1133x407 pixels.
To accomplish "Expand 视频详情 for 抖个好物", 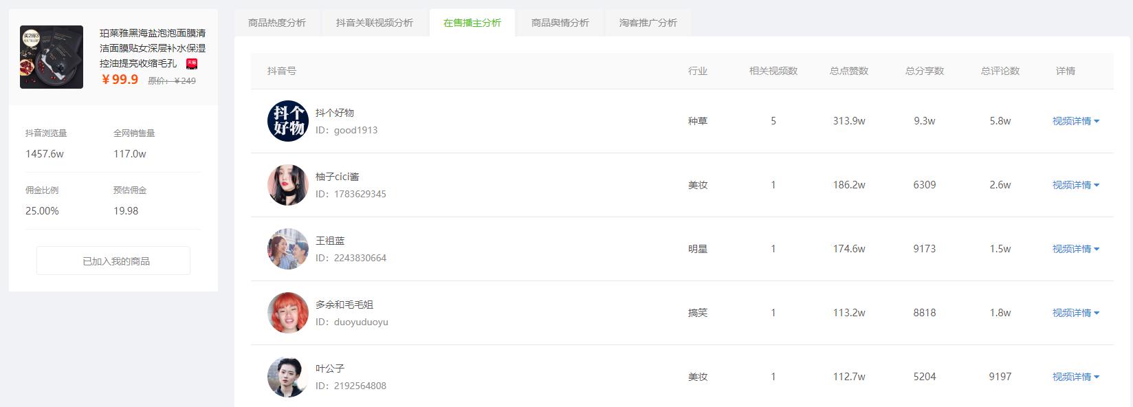I will pyautogui.click(x=1075, y=121).
